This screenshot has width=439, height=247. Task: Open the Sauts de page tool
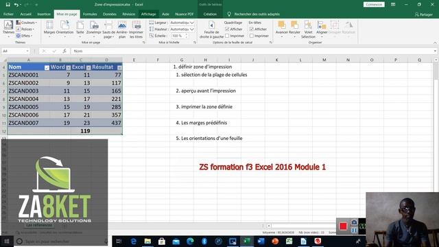pos(108,29)
